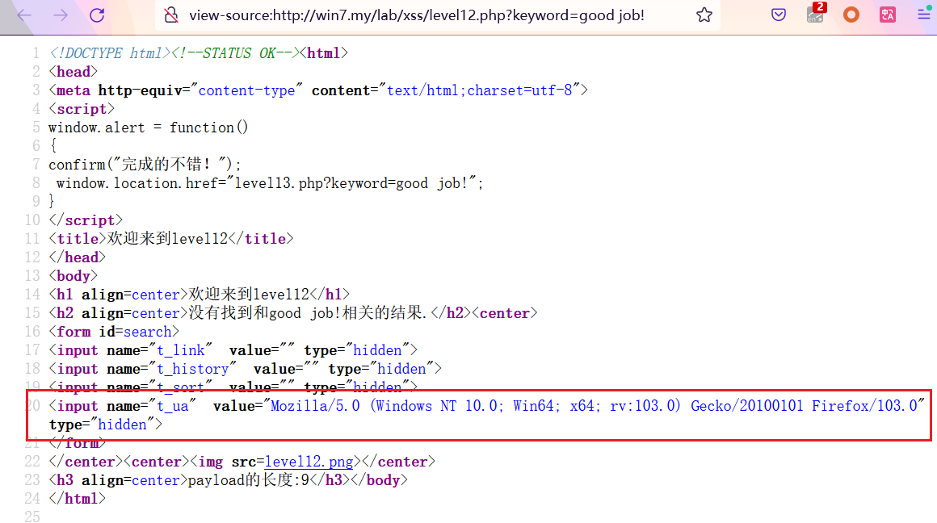Click the forward navigation arrow

click(61, 15)
